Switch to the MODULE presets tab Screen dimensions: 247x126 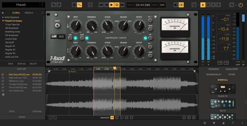coord(29,13)
